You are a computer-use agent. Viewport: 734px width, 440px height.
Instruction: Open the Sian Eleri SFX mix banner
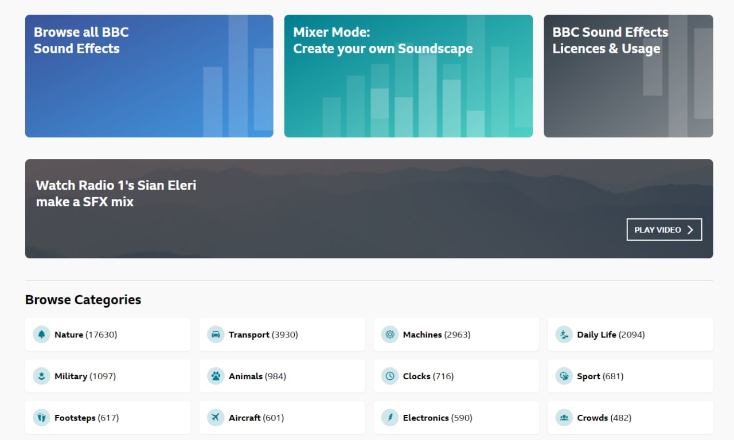(x=369, y=209)
